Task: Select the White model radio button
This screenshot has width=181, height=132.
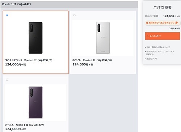Action: click(75, 15)
